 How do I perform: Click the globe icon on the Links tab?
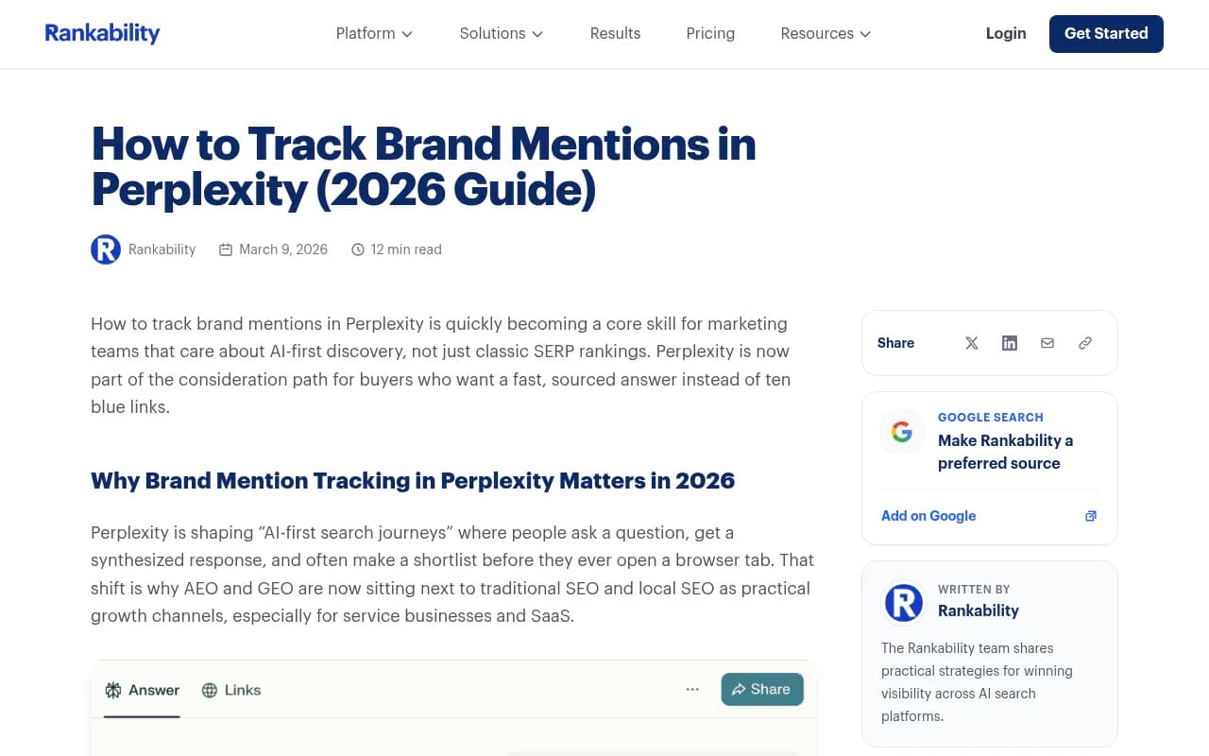[210, 690]
